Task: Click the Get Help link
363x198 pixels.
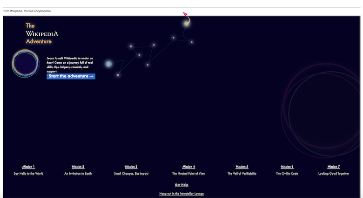Action: coord(181,185)
